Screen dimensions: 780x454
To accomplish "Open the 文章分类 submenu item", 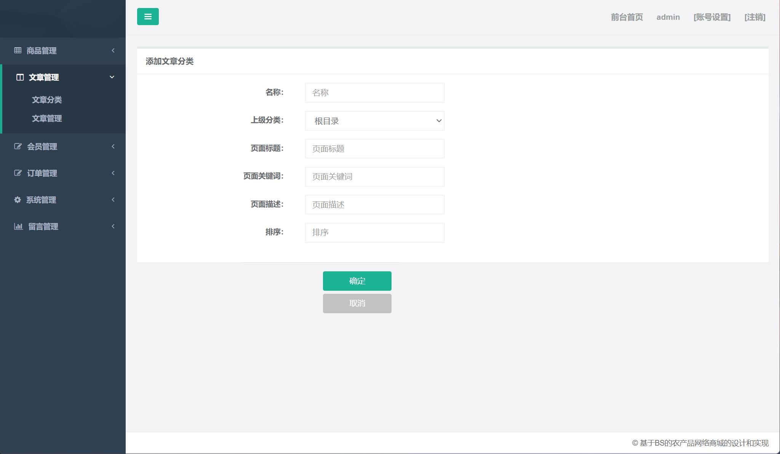I will (46, 100).
